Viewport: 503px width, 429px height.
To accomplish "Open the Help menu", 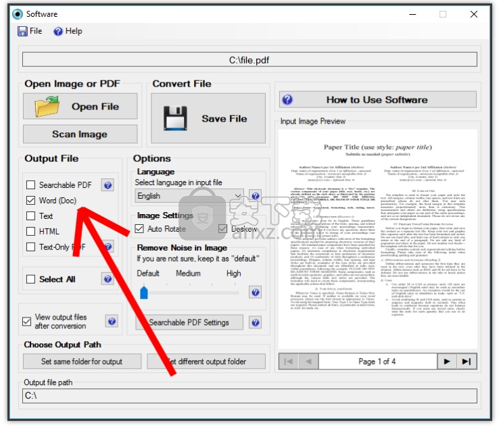I will coord(68,31).
